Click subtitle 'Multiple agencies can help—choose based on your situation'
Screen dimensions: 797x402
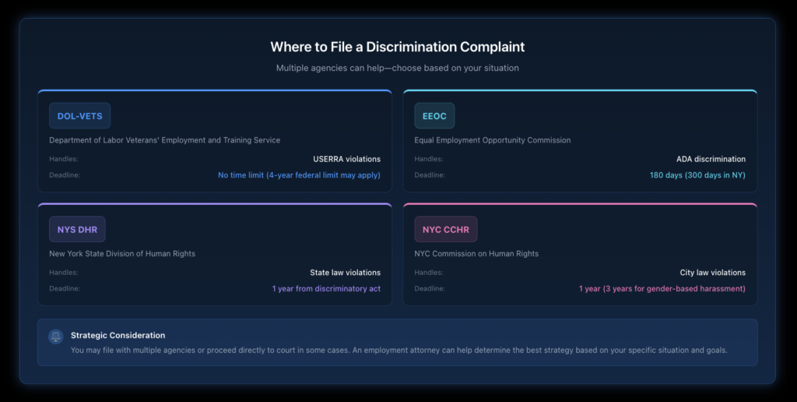pos(398,68)
